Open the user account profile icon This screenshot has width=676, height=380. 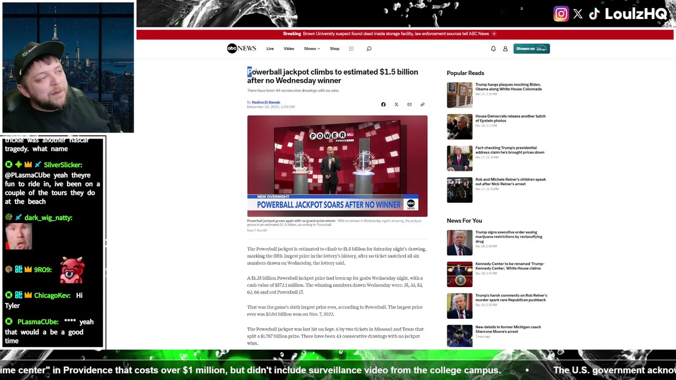505,49
